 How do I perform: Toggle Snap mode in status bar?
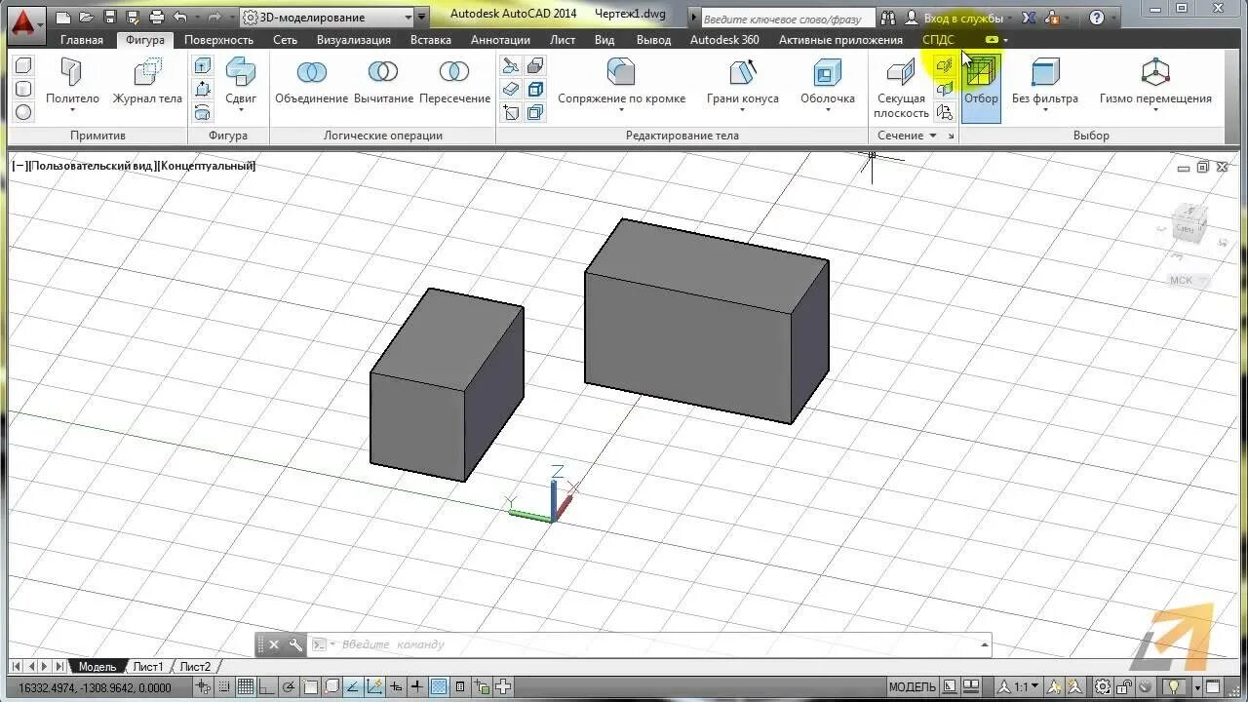pyautogui.click(x=226, y=687)
